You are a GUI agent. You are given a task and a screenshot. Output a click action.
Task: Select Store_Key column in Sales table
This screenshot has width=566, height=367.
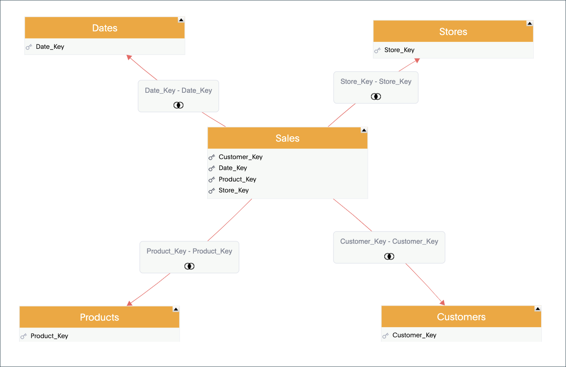pyautogui.click(x=234, y=190)
